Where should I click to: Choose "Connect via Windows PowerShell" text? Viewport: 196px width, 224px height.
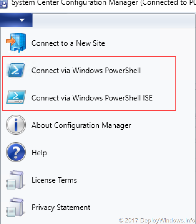[x=86, y=70]
